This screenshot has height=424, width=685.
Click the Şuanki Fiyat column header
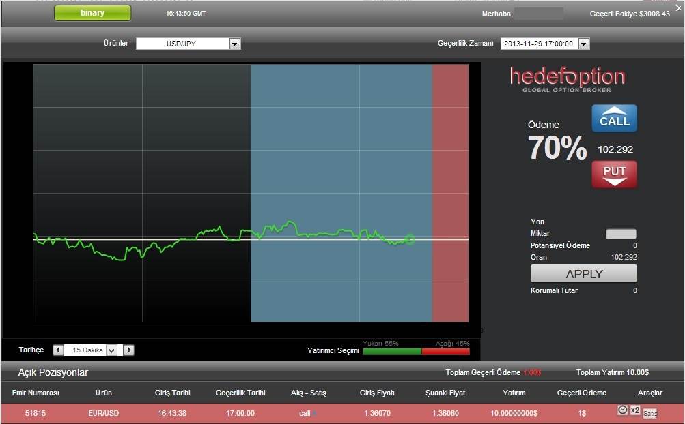[x=445, y=393]
